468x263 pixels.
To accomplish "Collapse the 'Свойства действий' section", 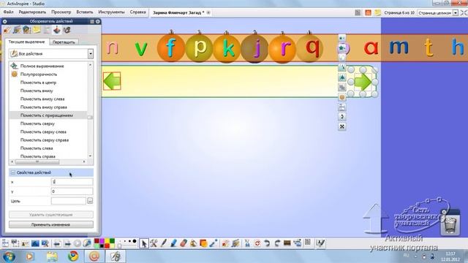I will (13, 172).
